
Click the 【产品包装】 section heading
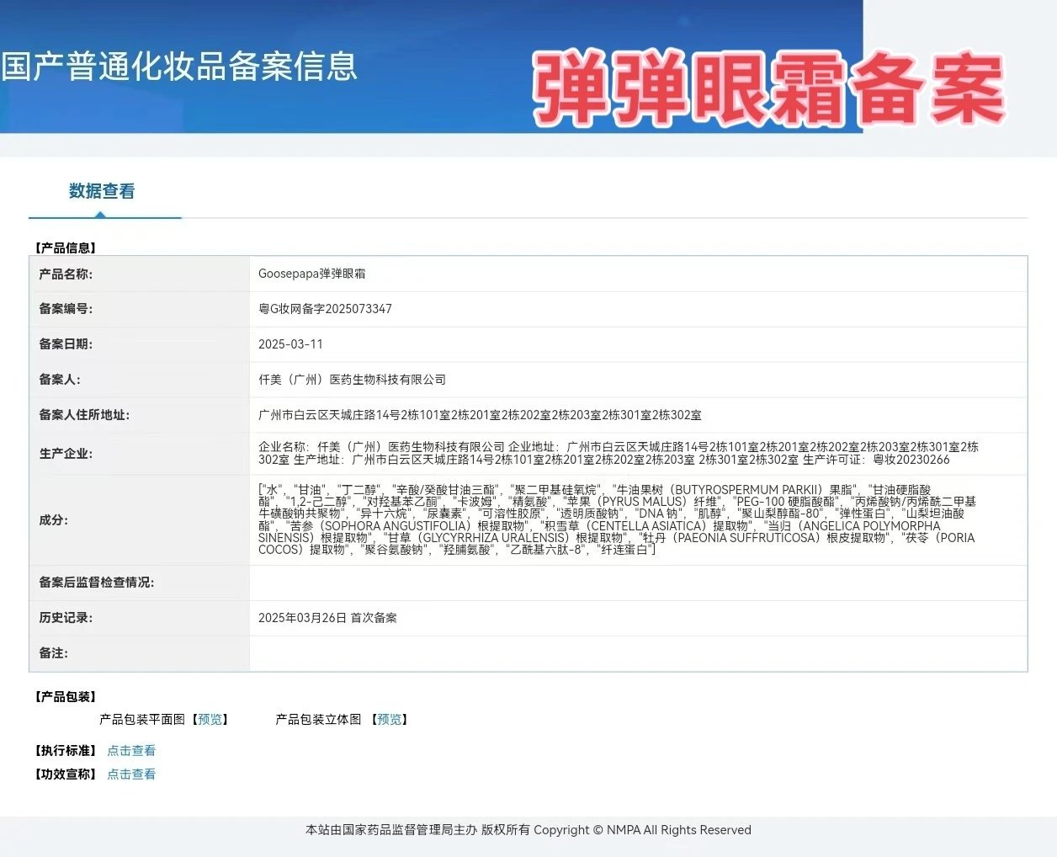click(x=66, y=697)
